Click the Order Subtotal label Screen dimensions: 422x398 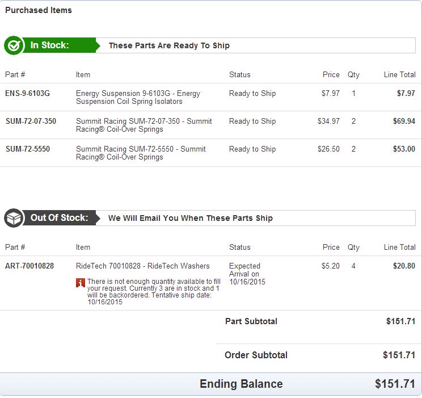click(256, 355)
